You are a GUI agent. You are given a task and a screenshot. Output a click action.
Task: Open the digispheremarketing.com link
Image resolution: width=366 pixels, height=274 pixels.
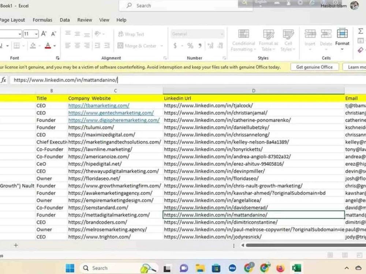pyautogui.click(x=114, y=120)
